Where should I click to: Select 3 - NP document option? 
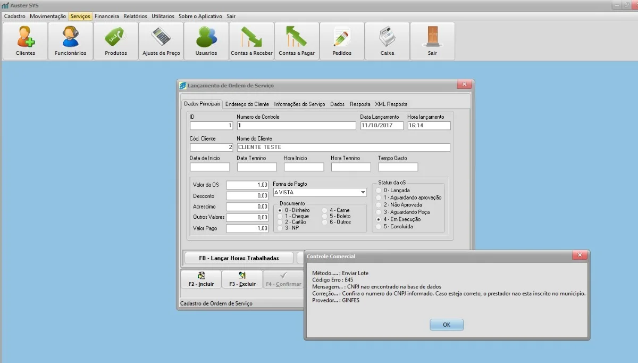(x=288, y=228)
